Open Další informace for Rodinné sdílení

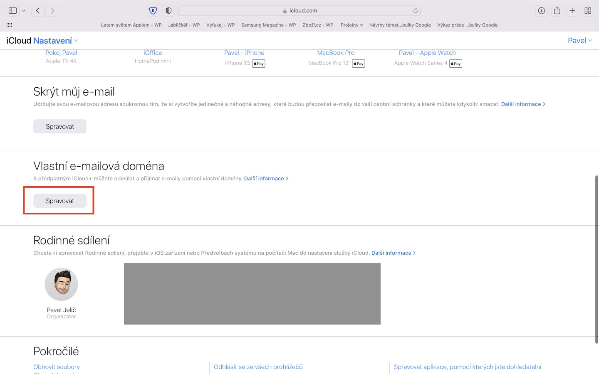(x=393, y=253)
